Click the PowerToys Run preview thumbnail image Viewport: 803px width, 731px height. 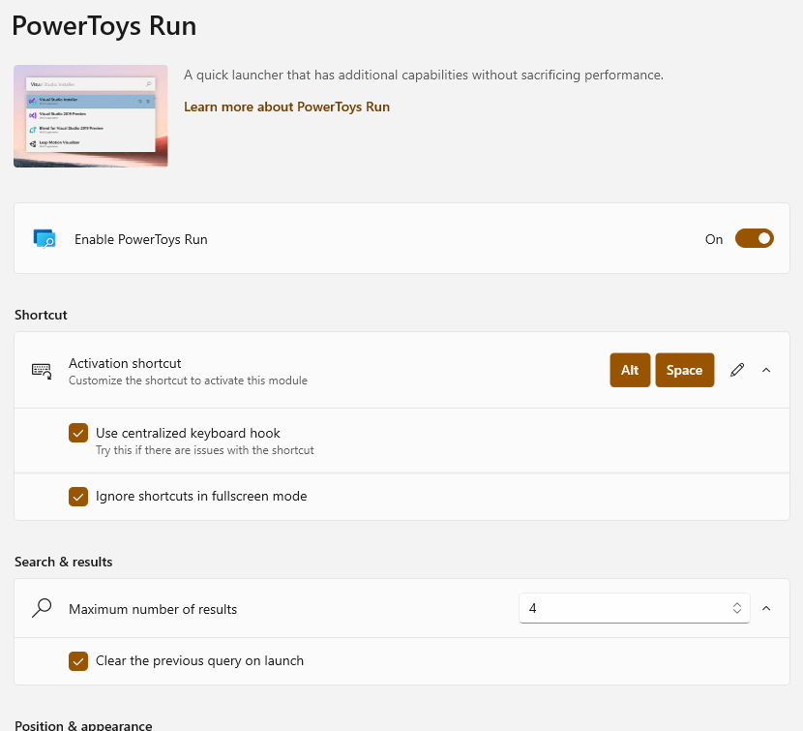[91, 116]
